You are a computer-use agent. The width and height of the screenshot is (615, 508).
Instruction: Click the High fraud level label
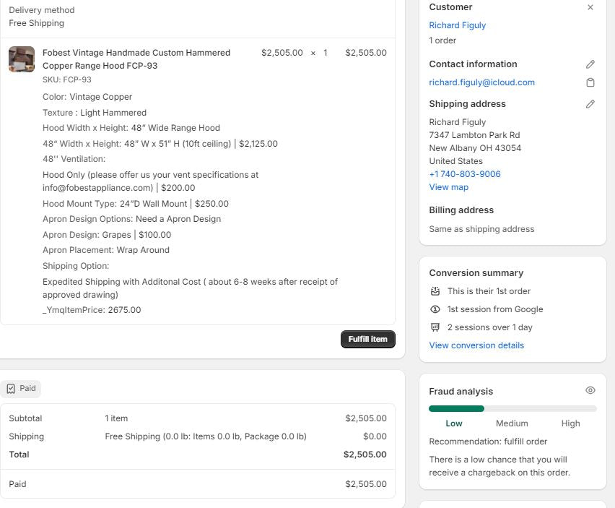pos(570,423)
